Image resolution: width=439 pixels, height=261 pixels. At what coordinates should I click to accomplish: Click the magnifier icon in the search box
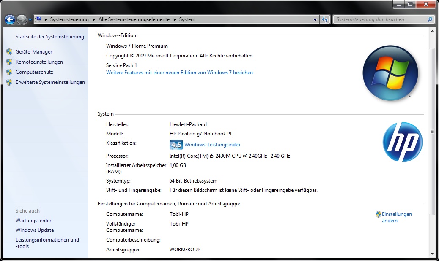430,19
